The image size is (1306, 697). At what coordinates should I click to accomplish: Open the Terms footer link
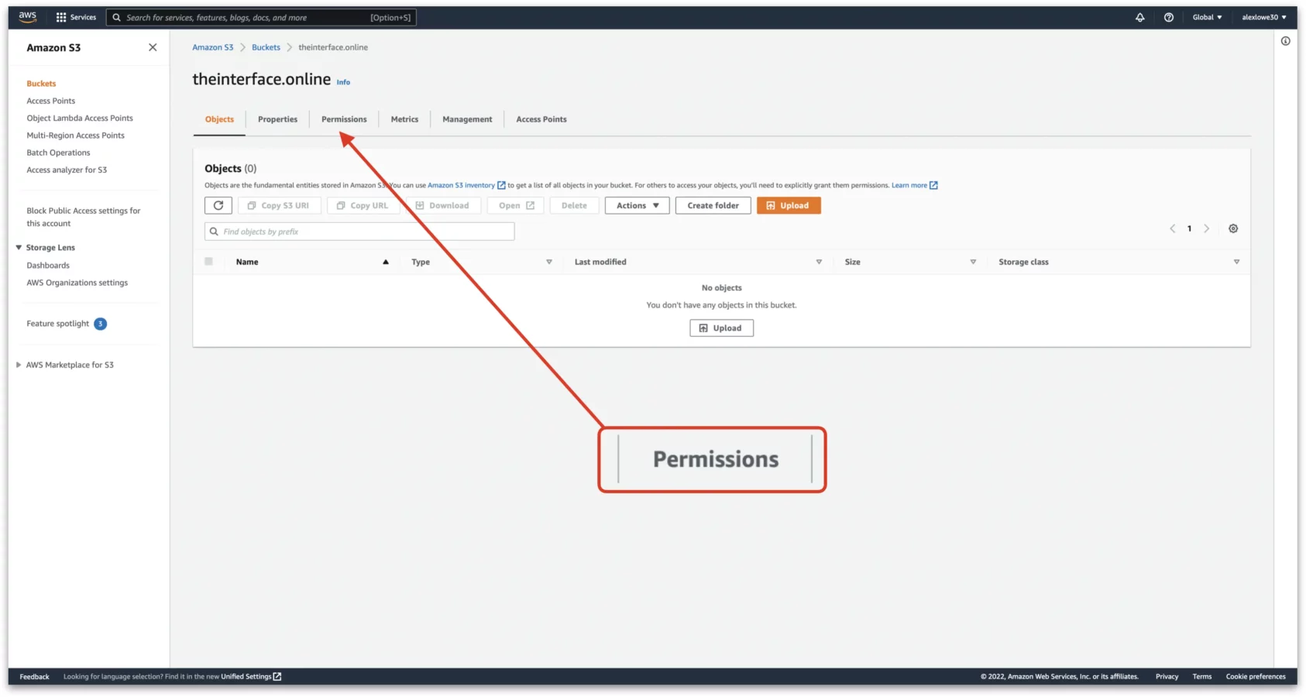point(1201,676)
